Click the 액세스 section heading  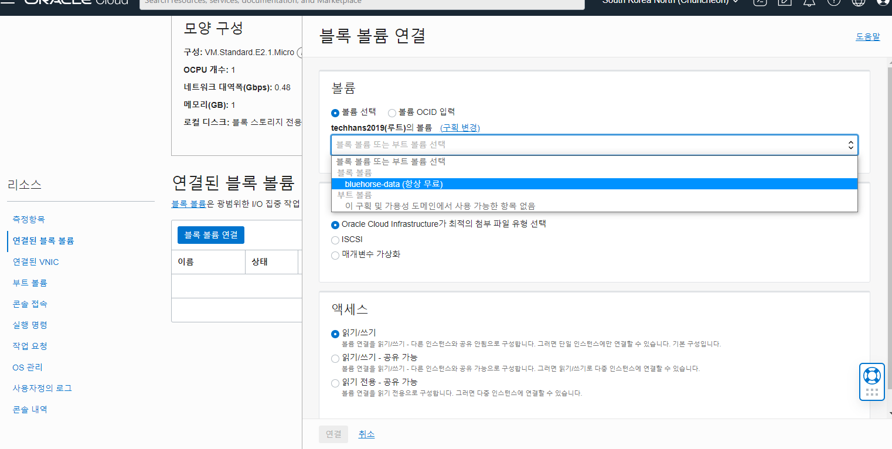pos(350,309)
